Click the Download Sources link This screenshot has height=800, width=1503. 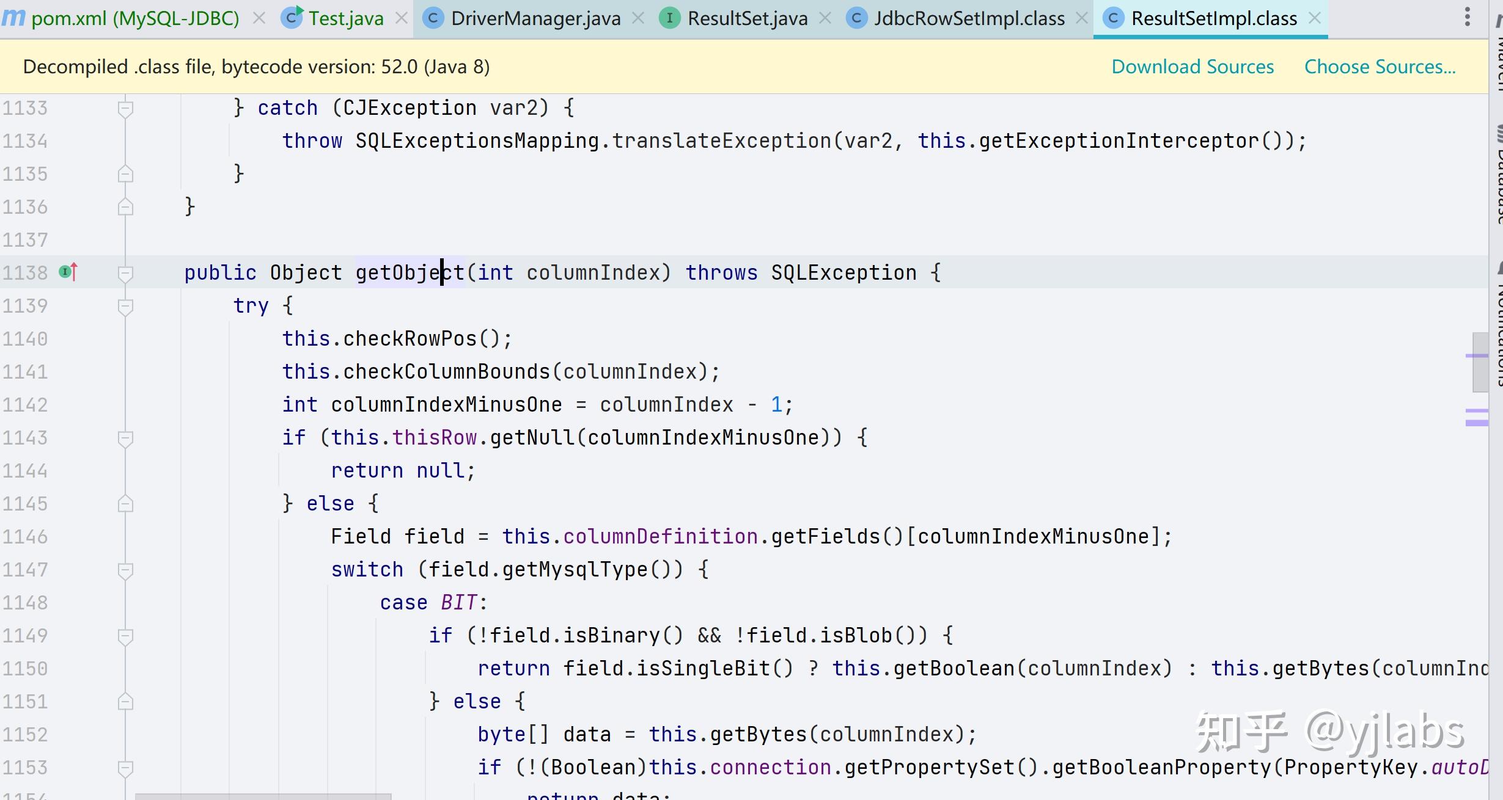coord(1192,67)
